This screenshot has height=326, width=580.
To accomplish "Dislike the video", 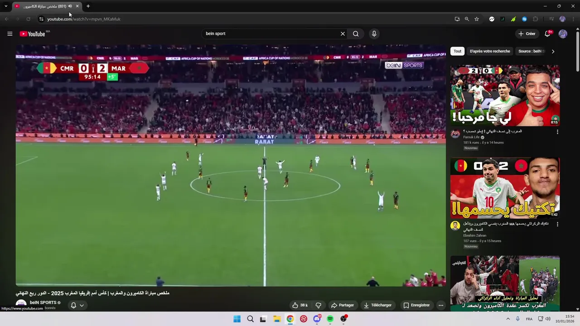I will pos(318,305).
